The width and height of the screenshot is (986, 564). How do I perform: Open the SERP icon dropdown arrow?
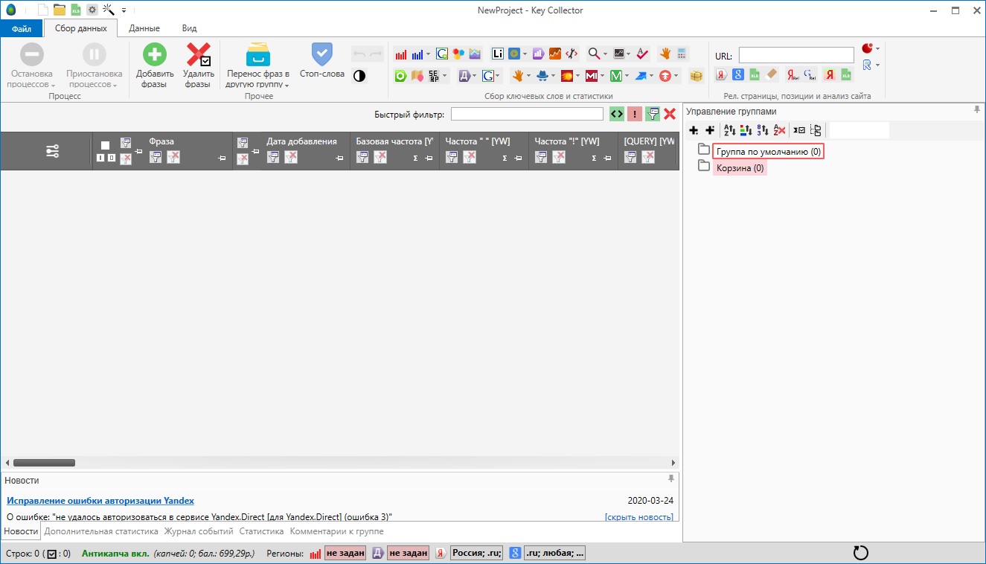coord(445,76)
